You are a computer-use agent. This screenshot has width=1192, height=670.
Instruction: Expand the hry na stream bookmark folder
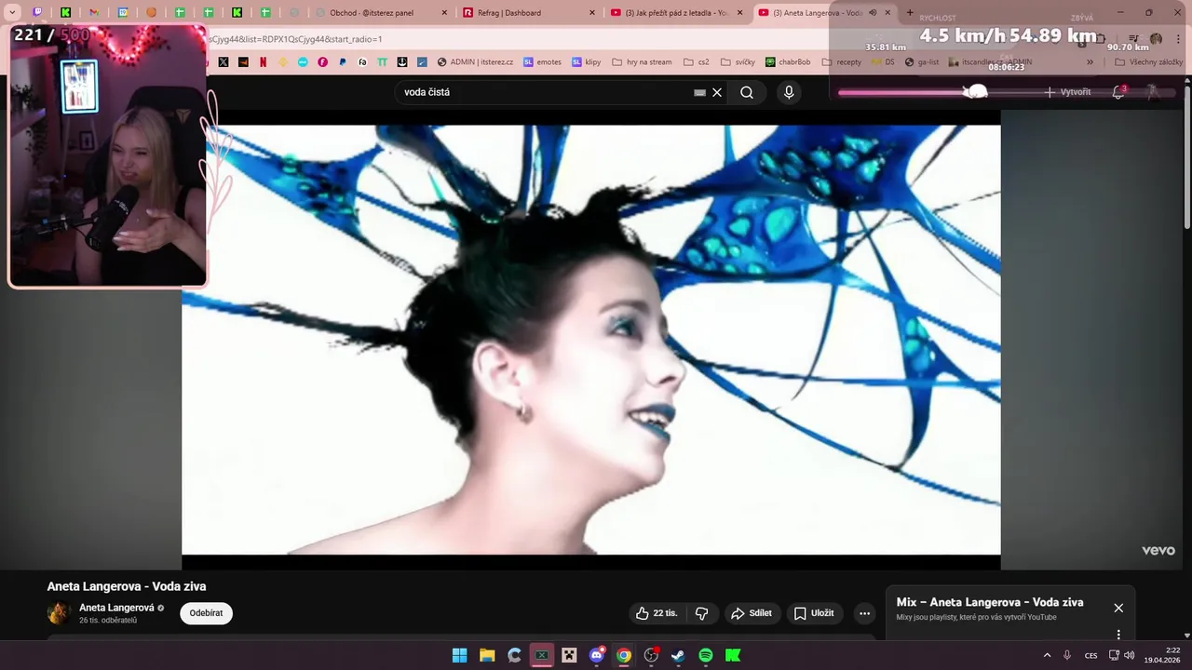[x=642, y=62]
